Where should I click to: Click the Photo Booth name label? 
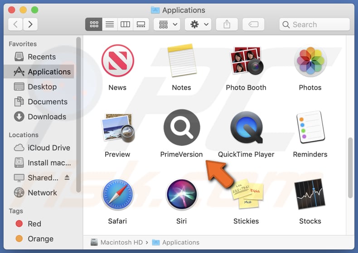(x=246, y=88)
